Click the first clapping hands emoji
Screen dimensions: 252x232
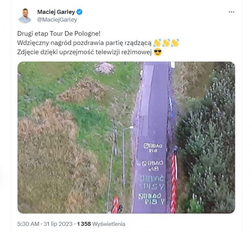pos(157,43)
